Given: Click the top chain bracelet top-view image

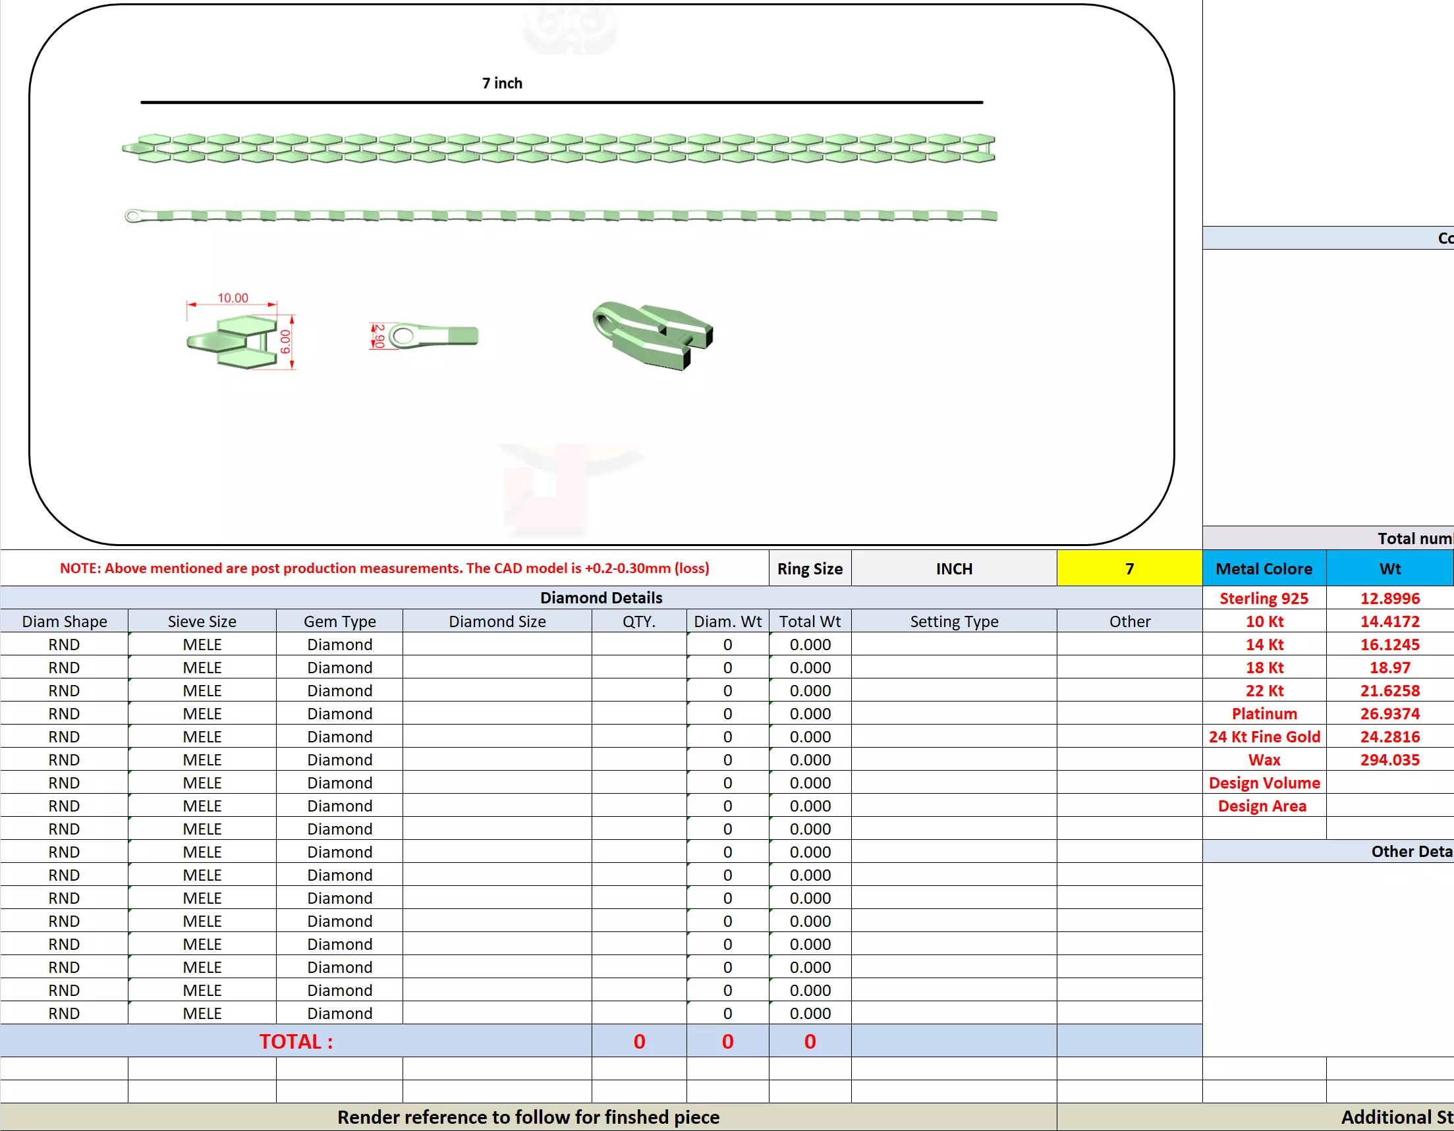Looking at the screenshot, I should [x=559, y=148].
